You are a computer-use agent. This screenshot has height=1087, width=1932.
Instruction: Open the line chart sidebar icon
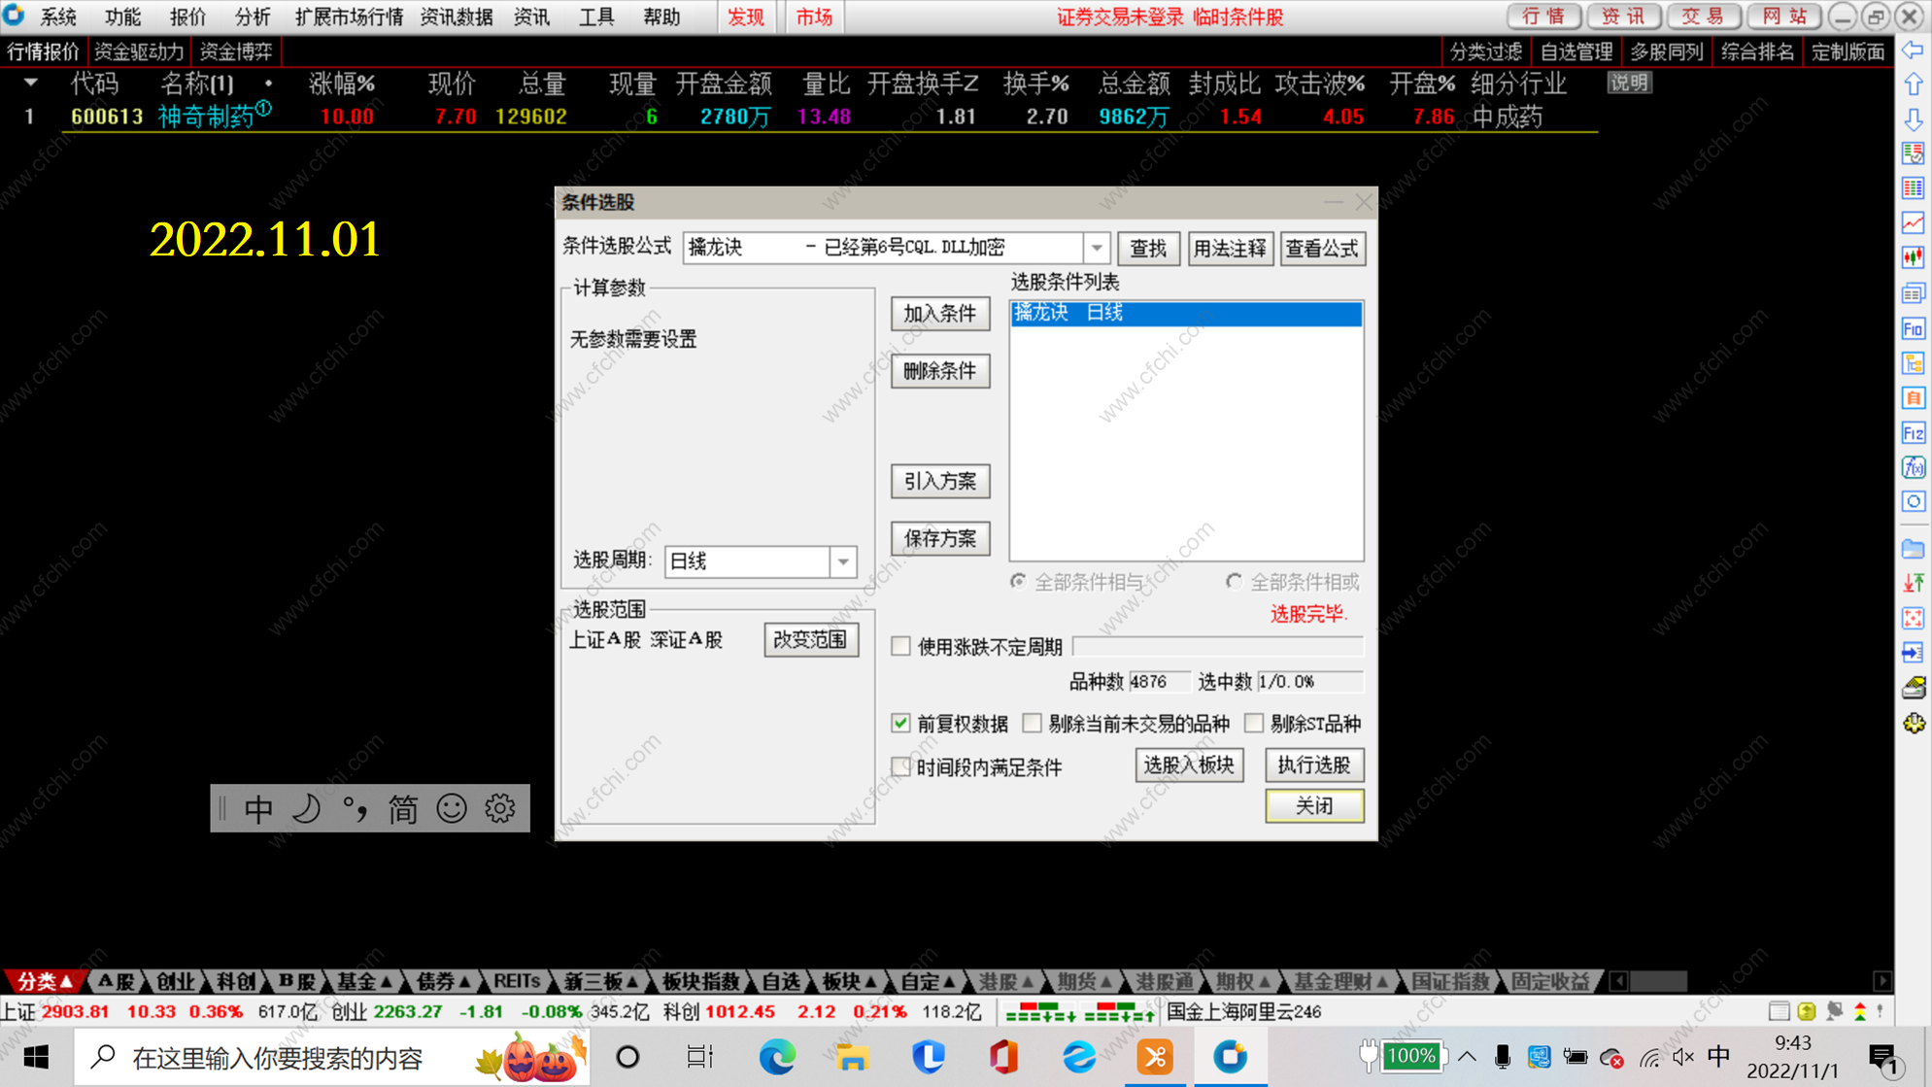click(x=1913, y=223)
